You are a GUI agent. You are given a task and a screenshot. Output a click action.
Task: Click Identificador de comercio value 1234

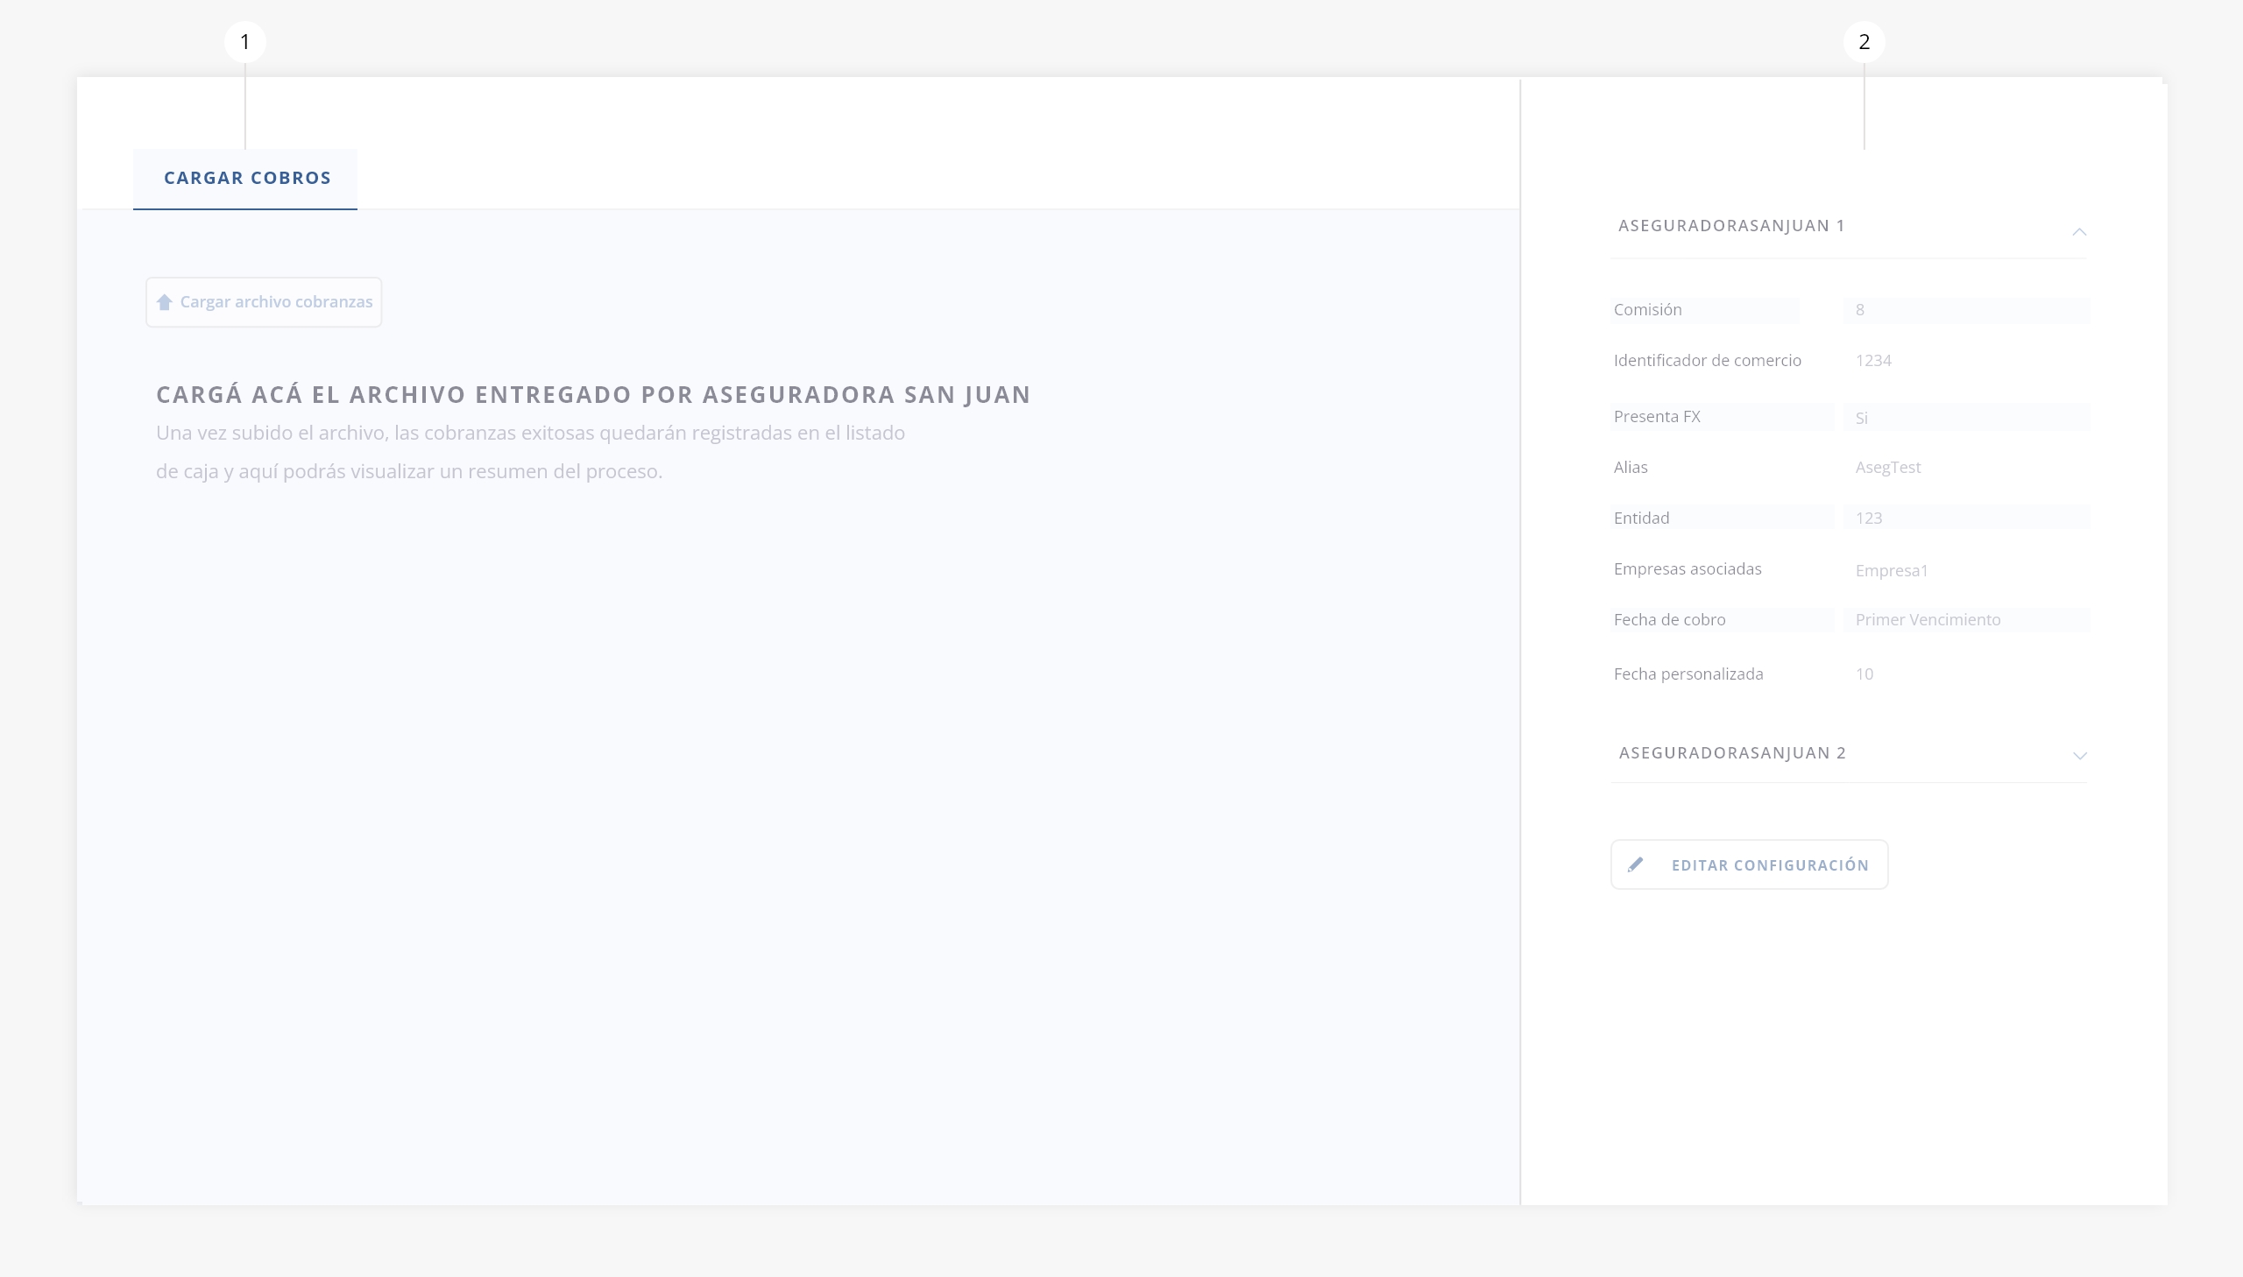pyautogui.click(x=1873, y=361)
